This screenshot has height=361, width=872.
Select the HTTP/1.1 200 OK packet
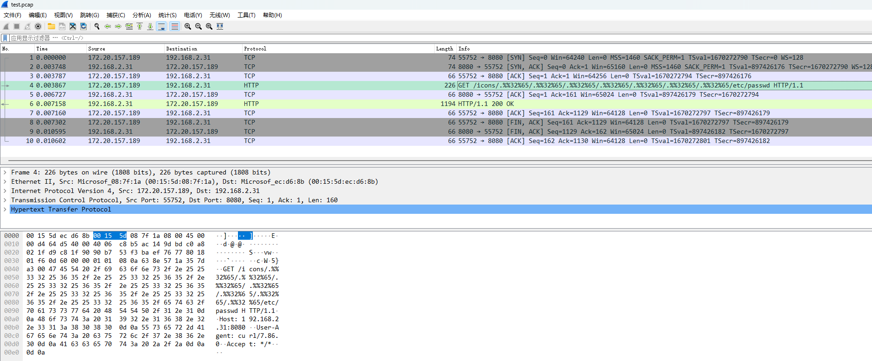click(436, 104)
